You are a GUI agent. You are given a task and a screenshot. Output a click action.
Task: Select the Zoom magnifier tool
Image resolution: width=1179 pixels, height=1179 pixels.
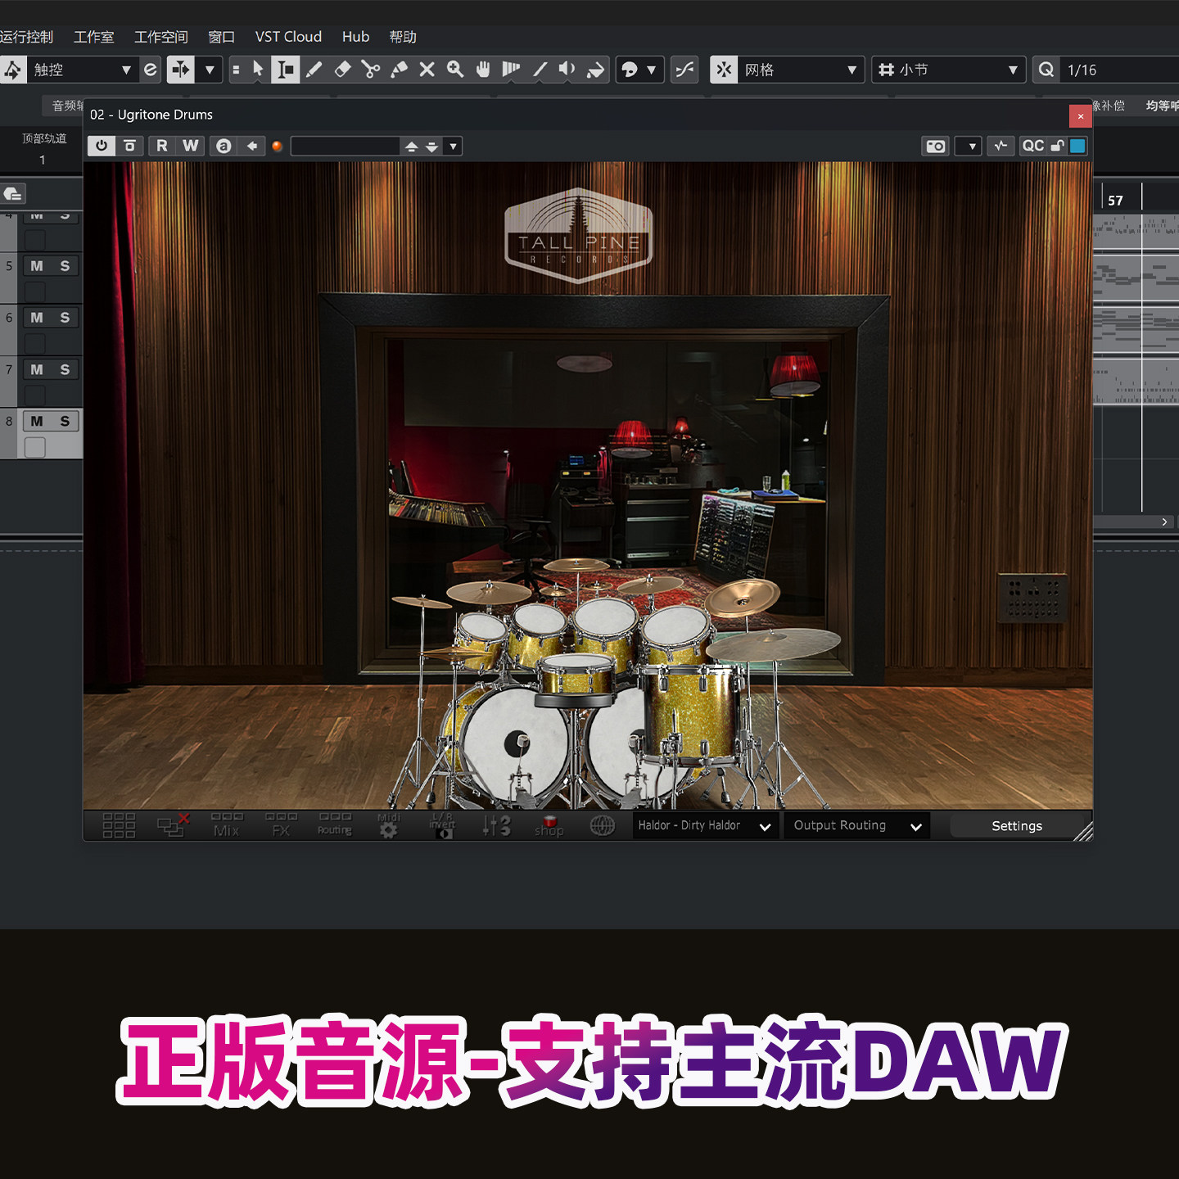(x=455, y=70)
